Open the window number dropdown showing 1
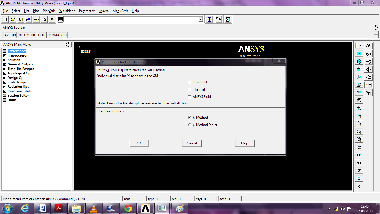 coord(359,46)
